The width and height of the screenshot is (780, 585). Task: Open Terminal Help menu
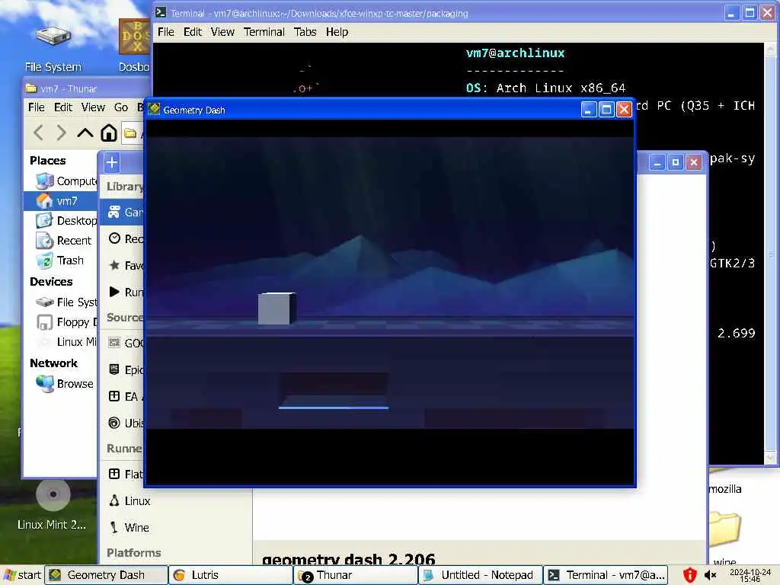[x=337, y=32]
